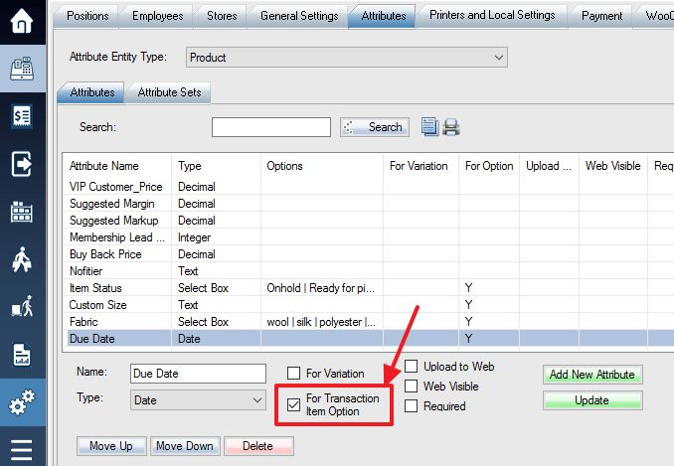This screenshot has width=674, height=466.
Task: Open the Attribute Sets sub-tab
Action: tap(169, 92)
